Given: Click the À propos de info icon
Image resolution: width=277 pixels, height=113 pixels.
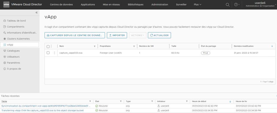Looking at the screenshot, I should (x=5, y=69).
